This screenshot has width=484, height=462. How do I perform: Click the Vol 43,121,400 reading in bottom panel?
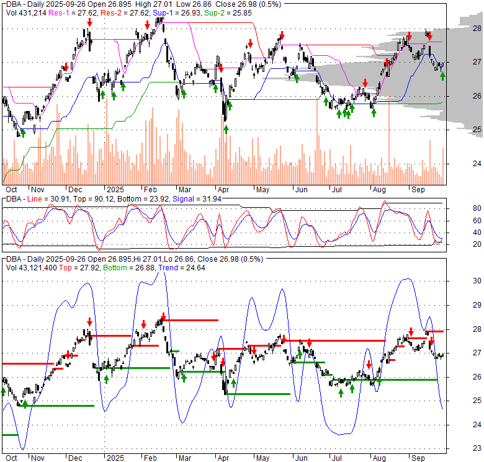(x=32, y=268)
